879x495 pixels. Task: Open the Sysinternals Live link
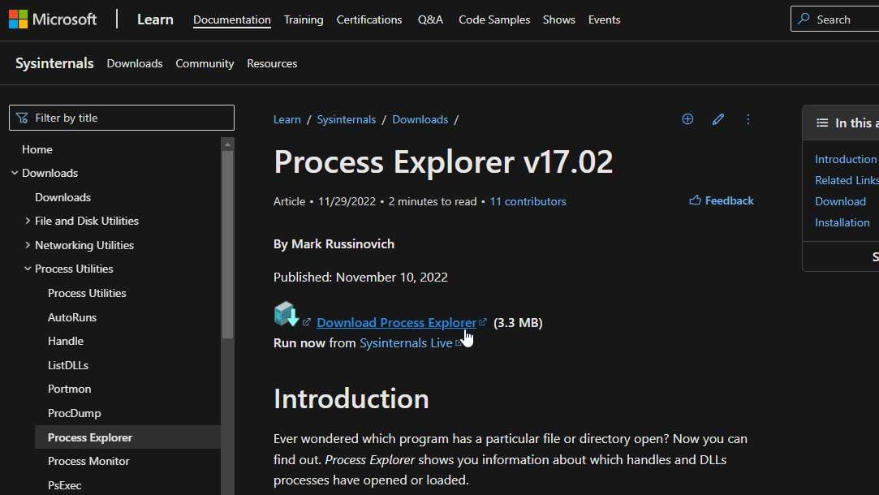406,342
